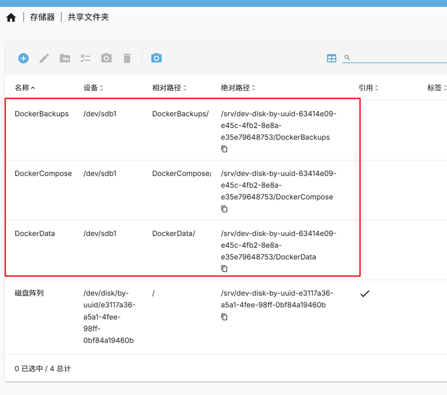The image size is (447, 395).
Task: Open the add shared folder dialog
Action: pyautogui.click(x=23, y=58)
